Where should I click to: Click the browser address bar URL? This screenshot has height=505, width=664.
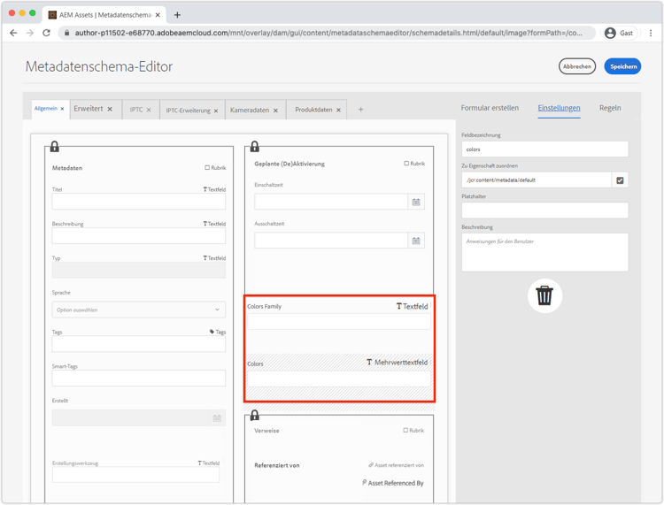point(328,33)
